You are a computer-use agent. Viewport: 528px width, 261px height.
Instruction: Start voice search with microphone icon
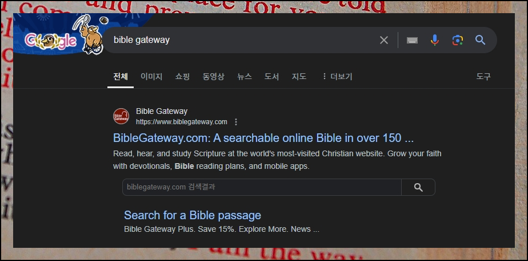[x=435, y=40]
